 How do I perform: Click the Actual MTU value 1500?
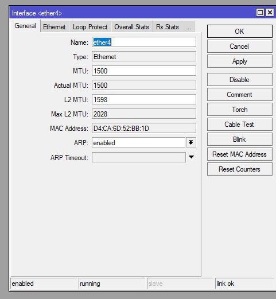point(144,85)
